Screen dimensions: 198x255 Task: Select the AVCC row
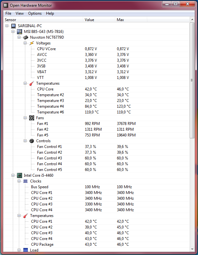tap(96, 55)
